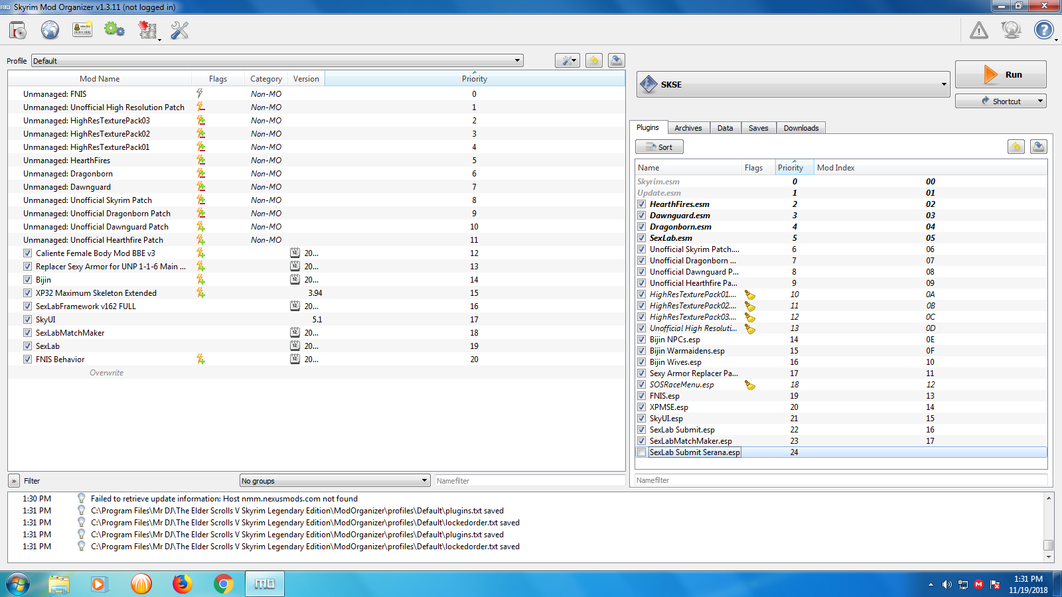Open media player taskbar icon
The width and height of the screenshot is (1062, 597).
click(100, 584)
